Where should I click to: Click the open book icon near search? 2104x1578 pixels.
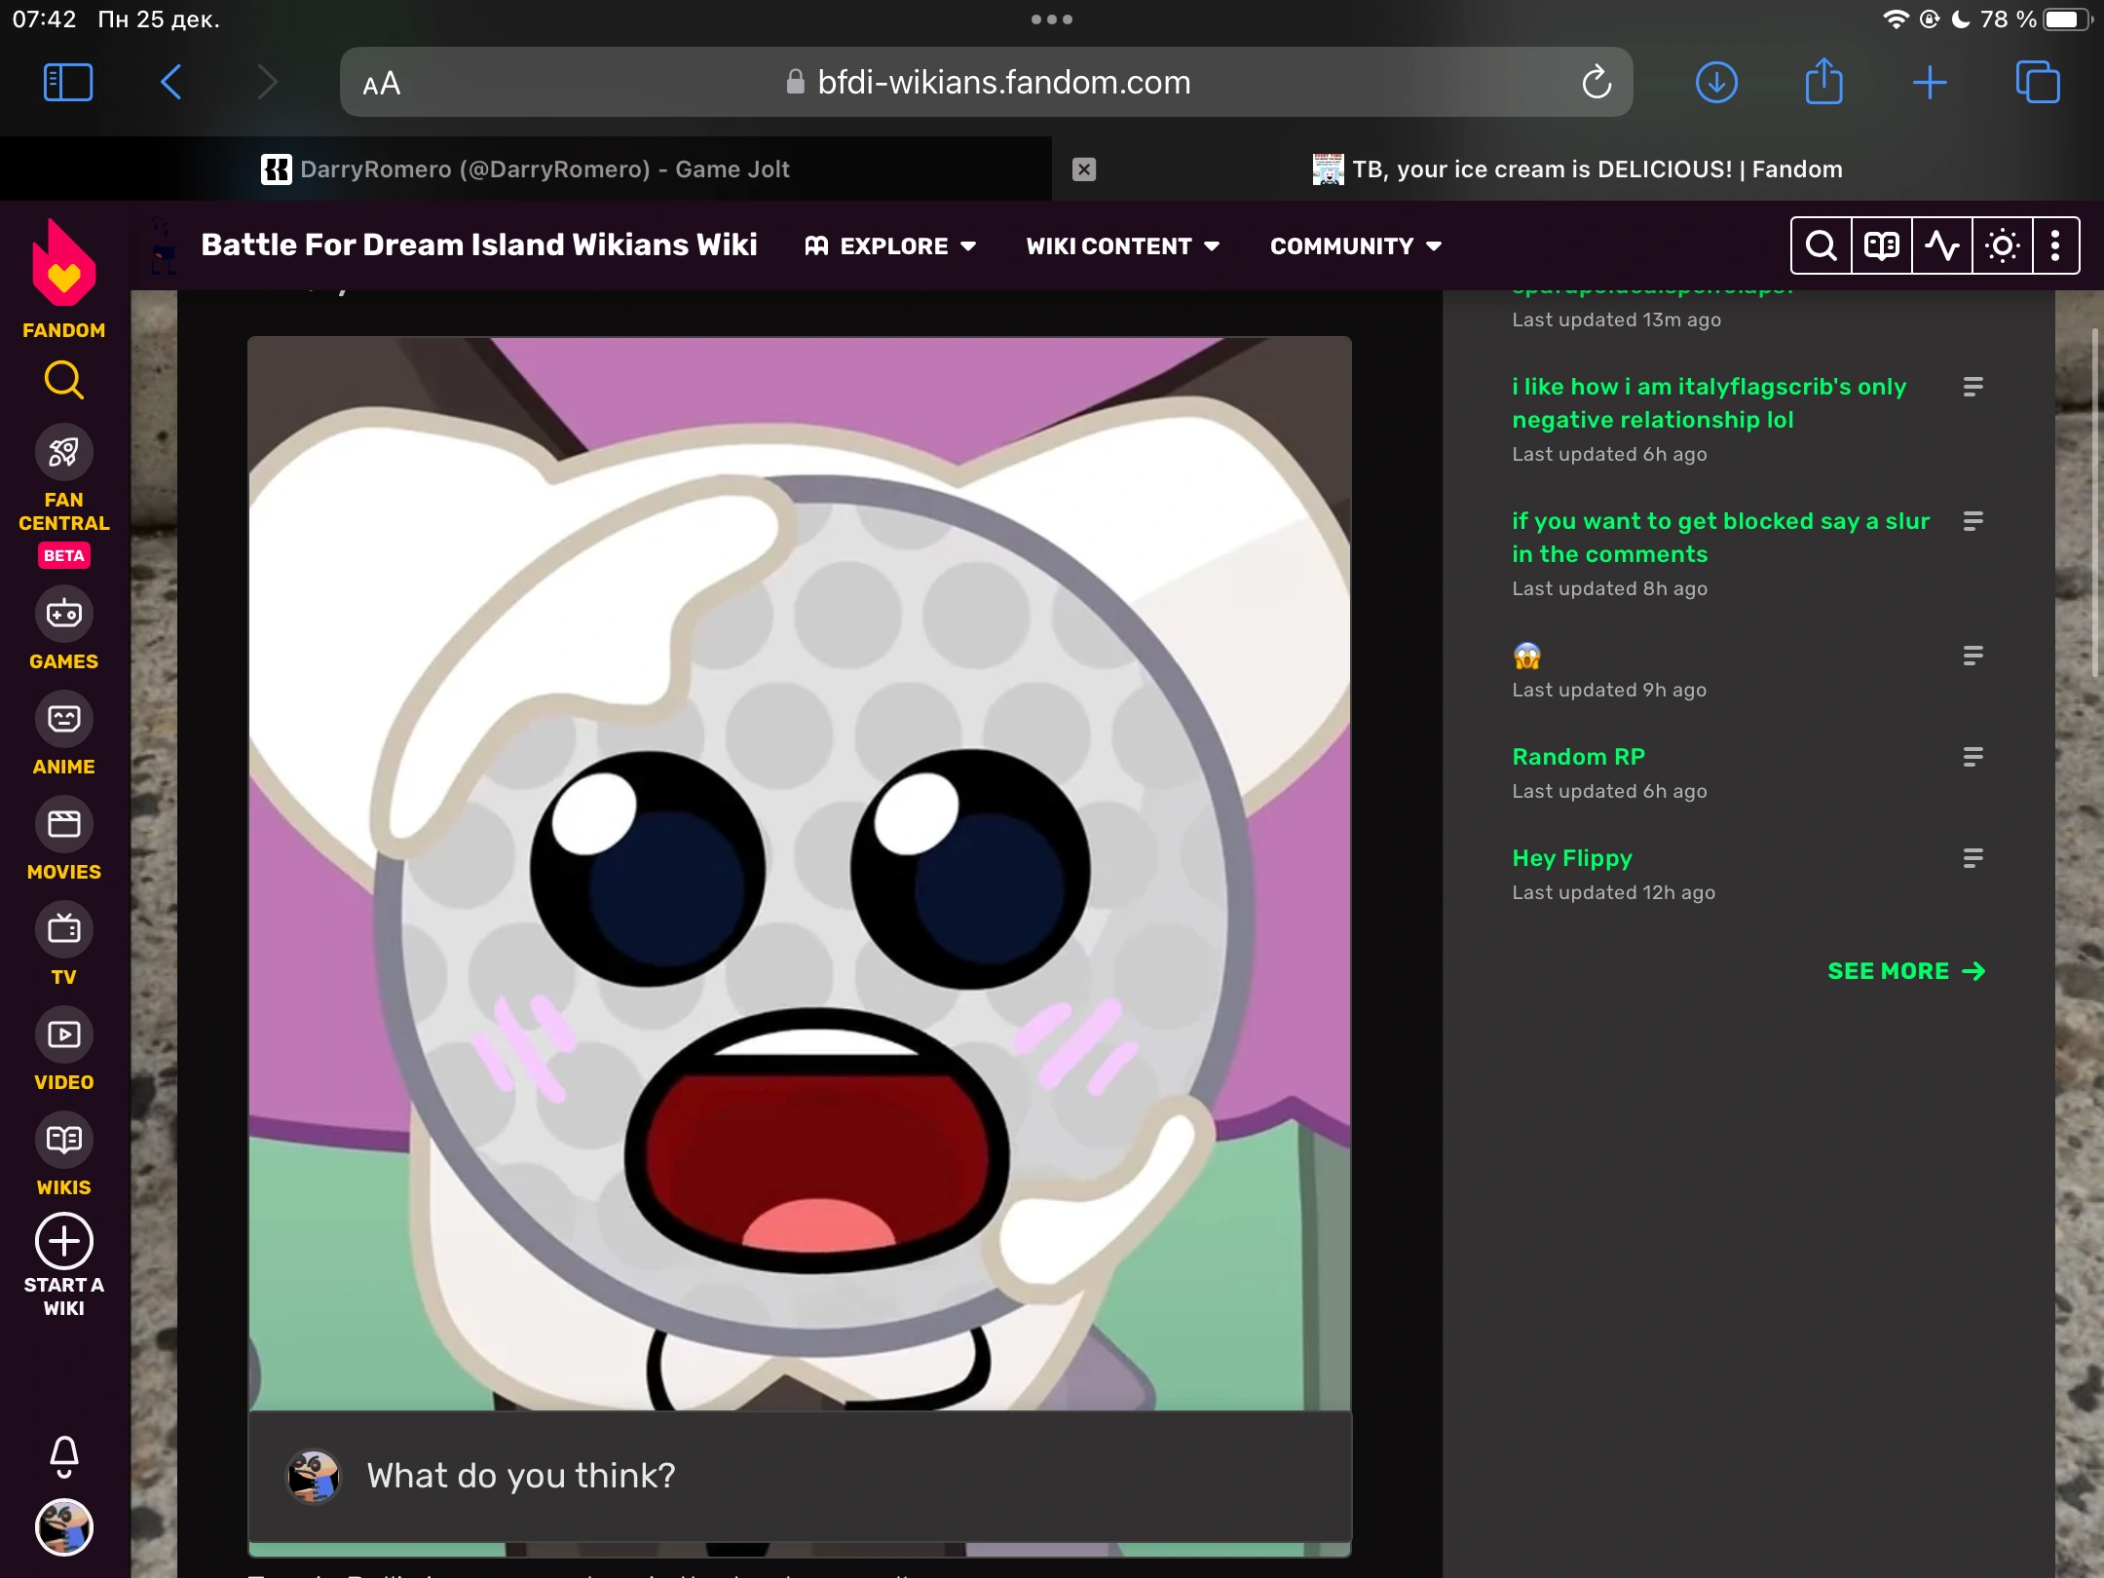click(1881, 245)
